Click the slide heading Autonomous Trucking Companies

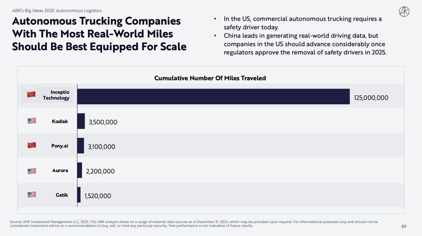click(x=96, y=21)
